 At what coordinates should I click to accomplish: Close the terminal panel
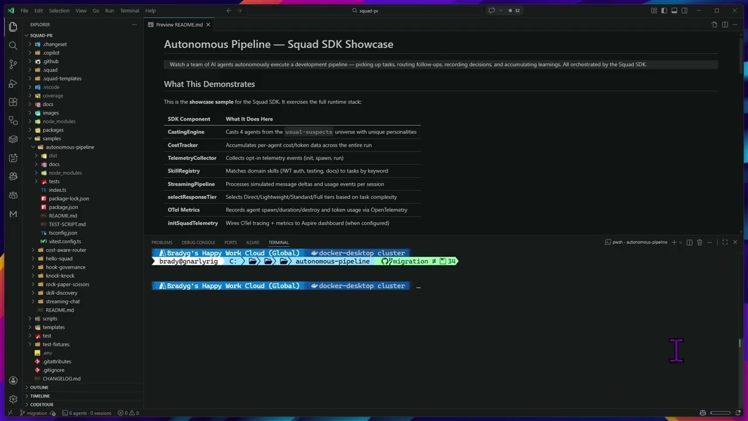[x=735, y=242]
